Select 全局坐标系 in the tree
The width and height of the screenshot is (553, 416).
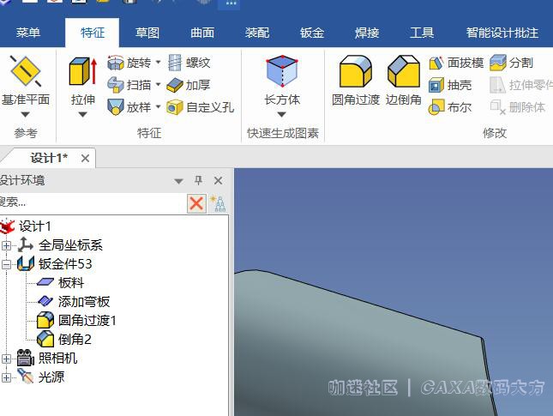[x=70, y=245]
